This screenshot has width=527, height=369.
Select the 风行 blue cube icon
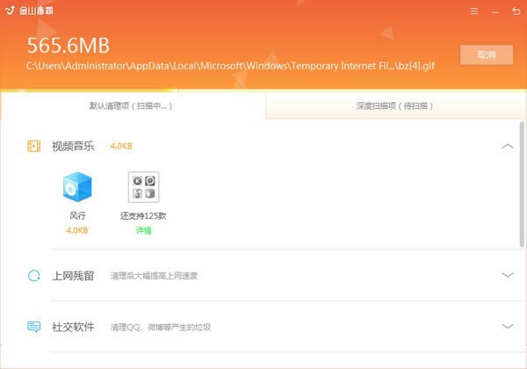(77, 187)
